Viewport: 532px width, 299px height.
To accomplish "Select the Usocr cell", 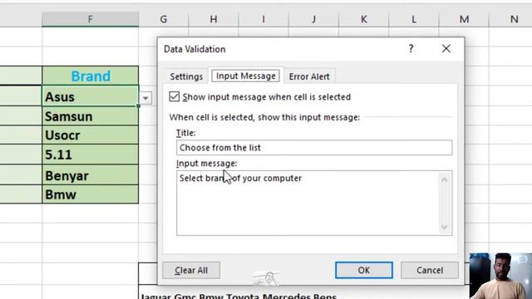I will click(91, 135).
